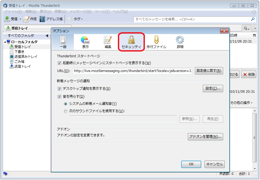The height and width of the screenshot is (180, 260).
Task: Open the quick search dropdown on the tab bar
Action: pos(247,28)
